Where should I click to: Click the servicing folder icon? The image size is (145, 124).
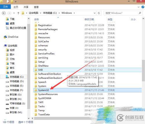[x=36, y=58]
